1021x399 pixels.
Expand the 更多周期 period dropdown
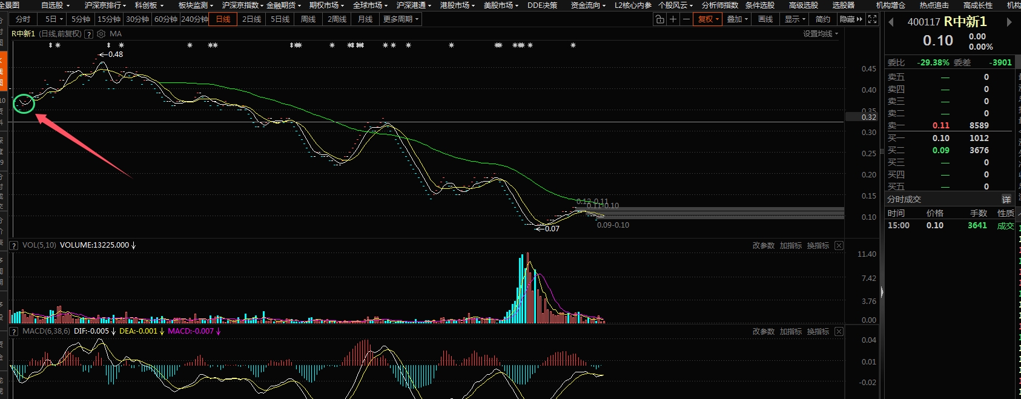(x=400, y=19)
